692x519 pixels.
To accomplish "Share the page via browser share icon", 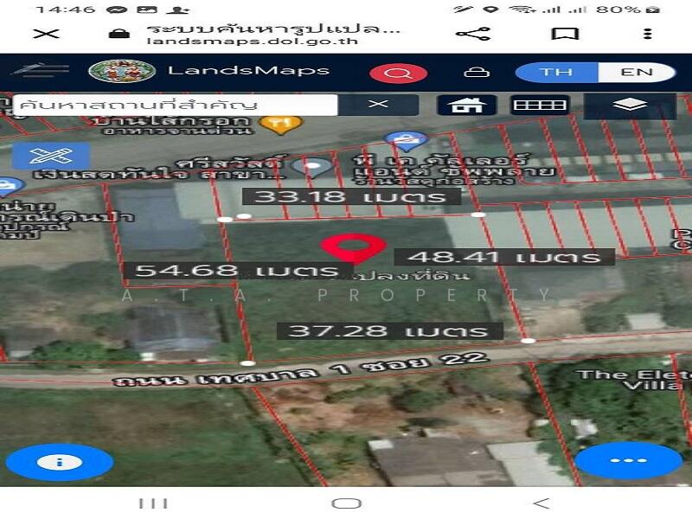I will point(472,34).
